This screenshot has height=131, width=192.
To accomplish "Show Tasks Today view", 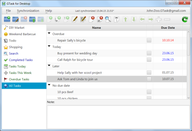I will point(24,66).
